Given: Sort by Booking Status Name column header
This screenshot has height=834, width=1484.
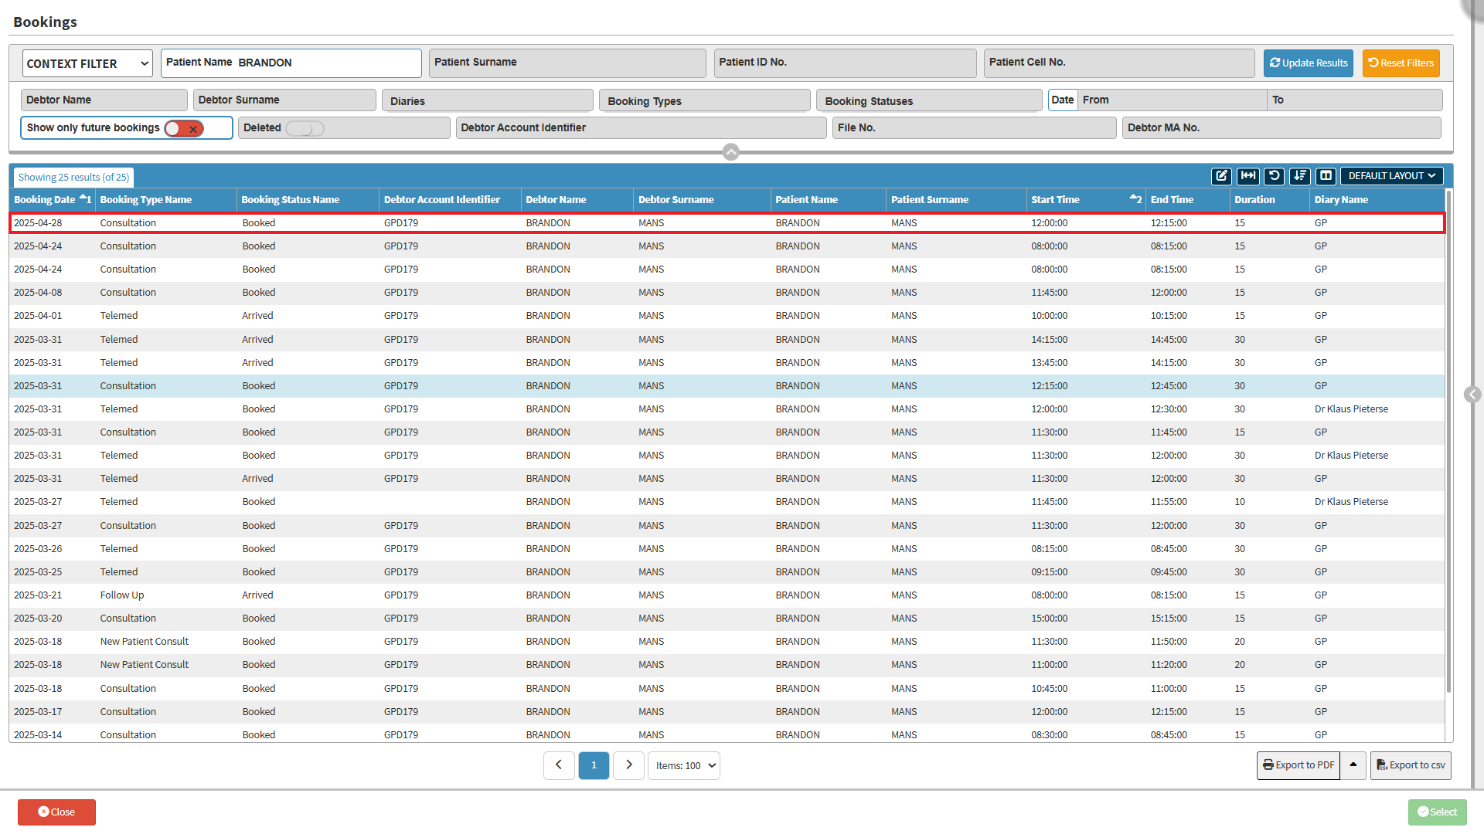Looking at the screenshot, I should coord(291,199).
